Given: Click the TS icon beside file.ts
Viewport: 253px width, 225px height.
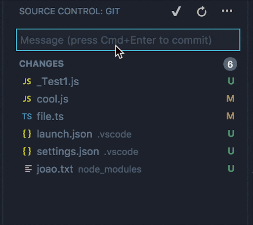Looking at the screenshot, I should [27, 116].
